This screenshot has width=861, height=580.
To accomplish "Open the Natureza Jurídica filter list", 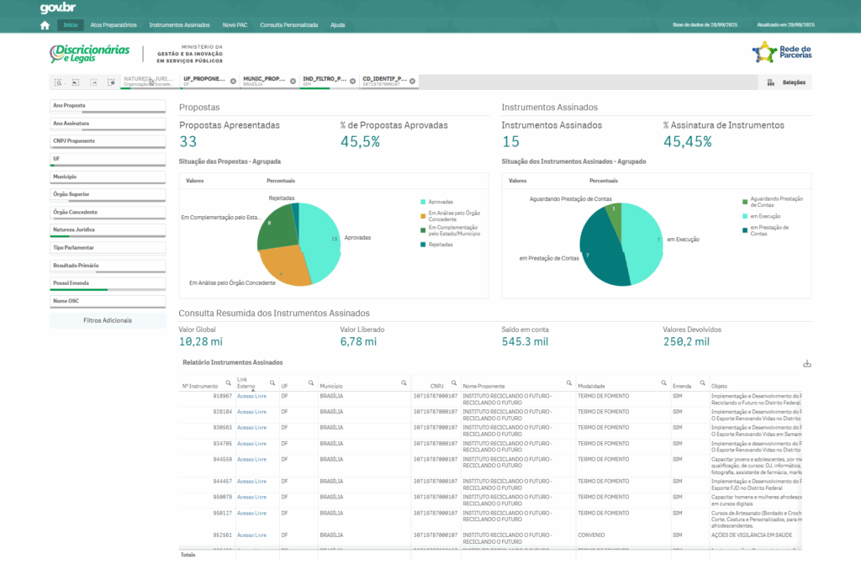I will point(108,229).
